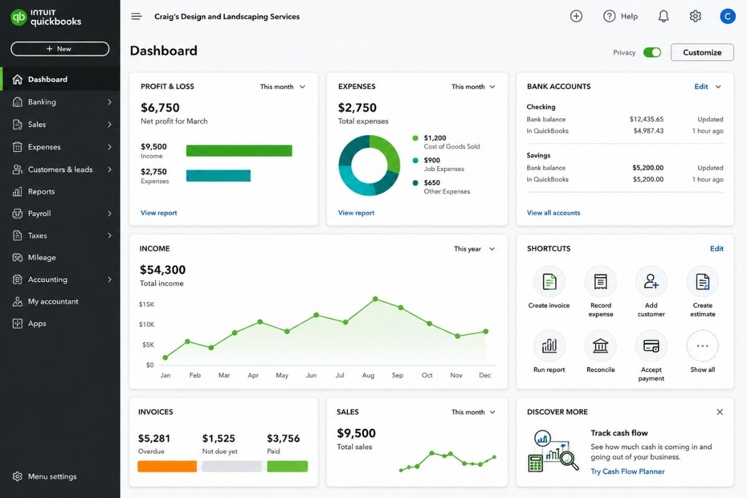Open Expenses View report link
Screen dimensions: 747x498
pyautogui.click(x=356, y=213)
